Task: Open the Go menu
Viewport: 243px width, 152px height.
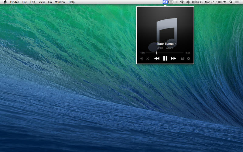Action: point(50,2)
